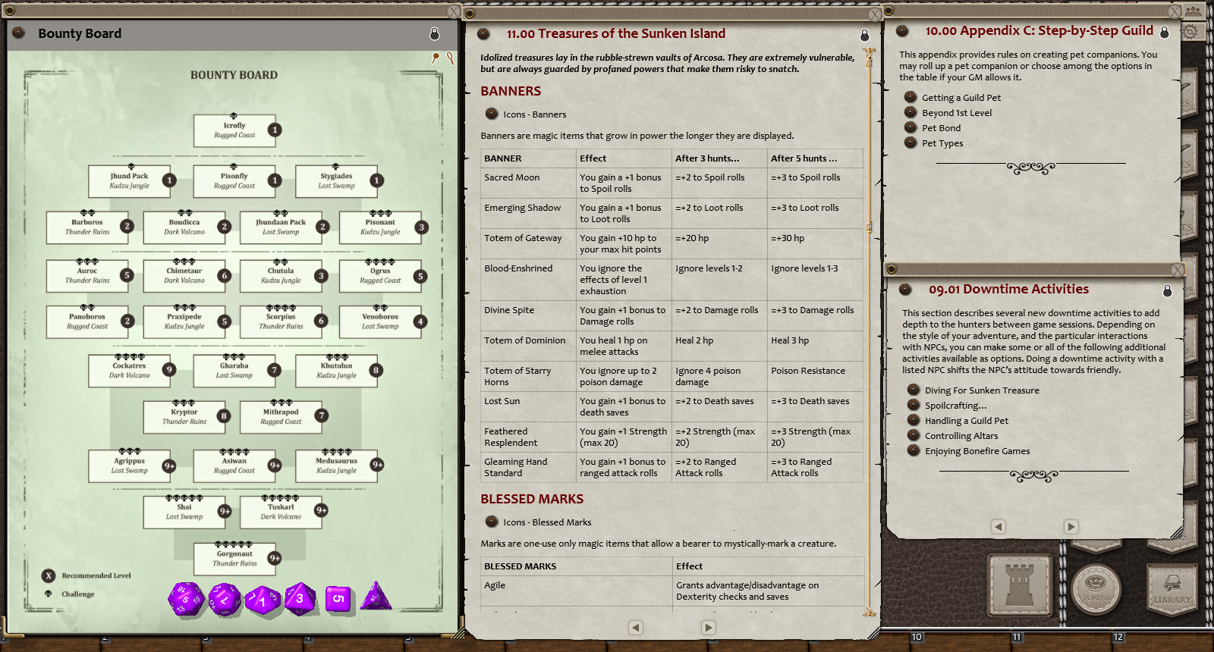1214x652 pixels.
Task: Open the Library sidebar button
Action: [1172, 588]
